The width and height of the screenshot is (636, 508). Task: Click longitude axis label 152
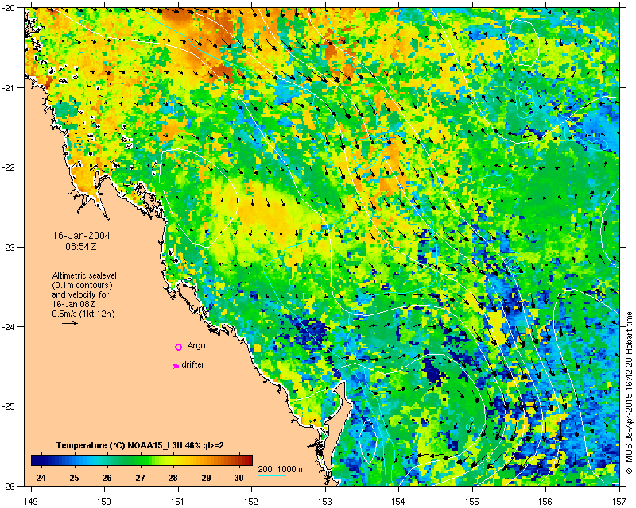(251, 502)
